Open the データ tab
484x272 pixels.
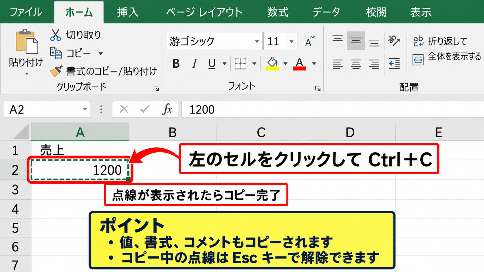326,12
